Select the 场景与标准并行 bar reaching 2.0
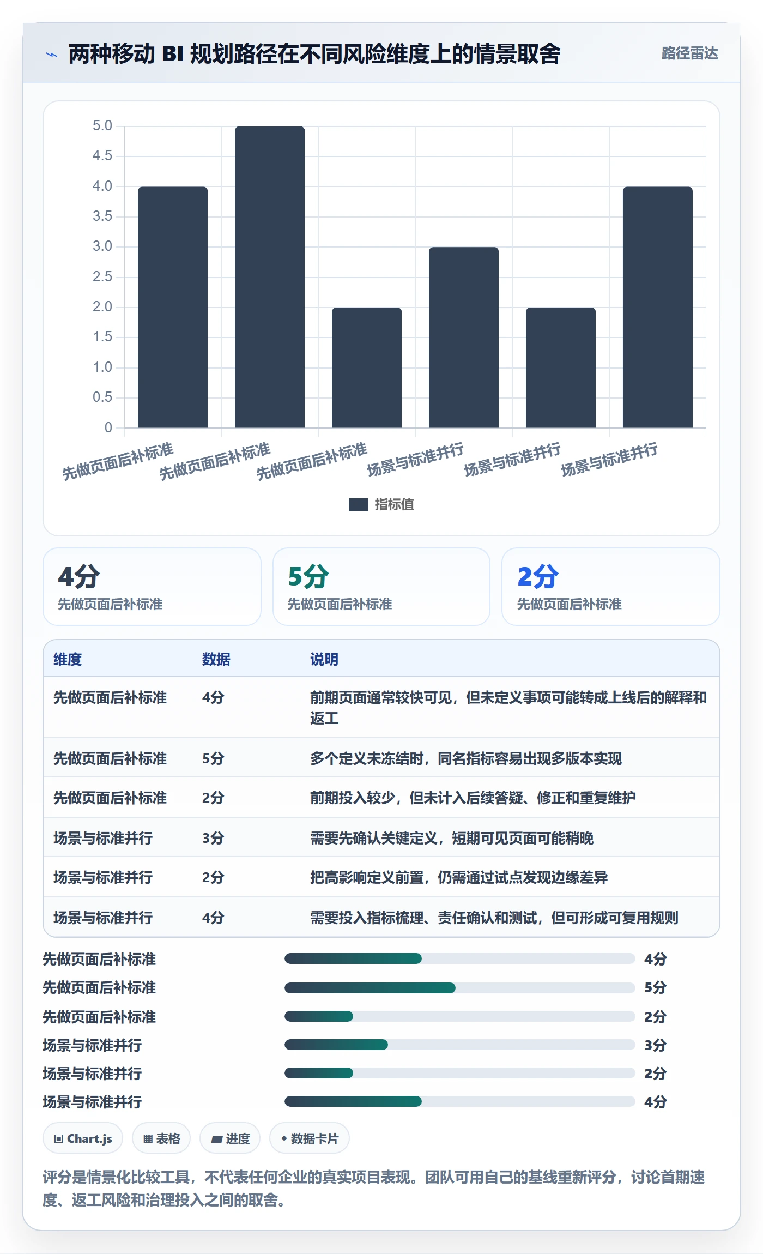This screenshot has height=1254, width=763. (561, 367)
